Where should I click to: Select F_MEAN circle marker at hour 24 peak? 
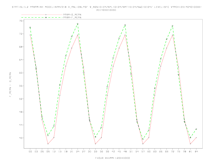tap(78, 24)
